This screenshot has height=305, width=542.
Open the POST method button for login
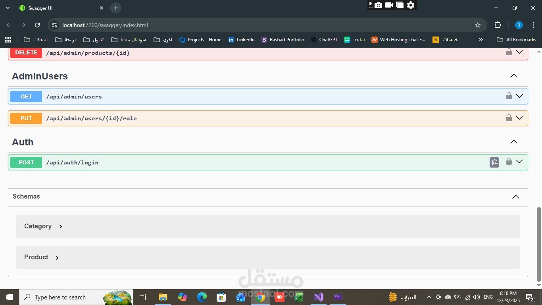pyautogui.click(x=26, y=162)
